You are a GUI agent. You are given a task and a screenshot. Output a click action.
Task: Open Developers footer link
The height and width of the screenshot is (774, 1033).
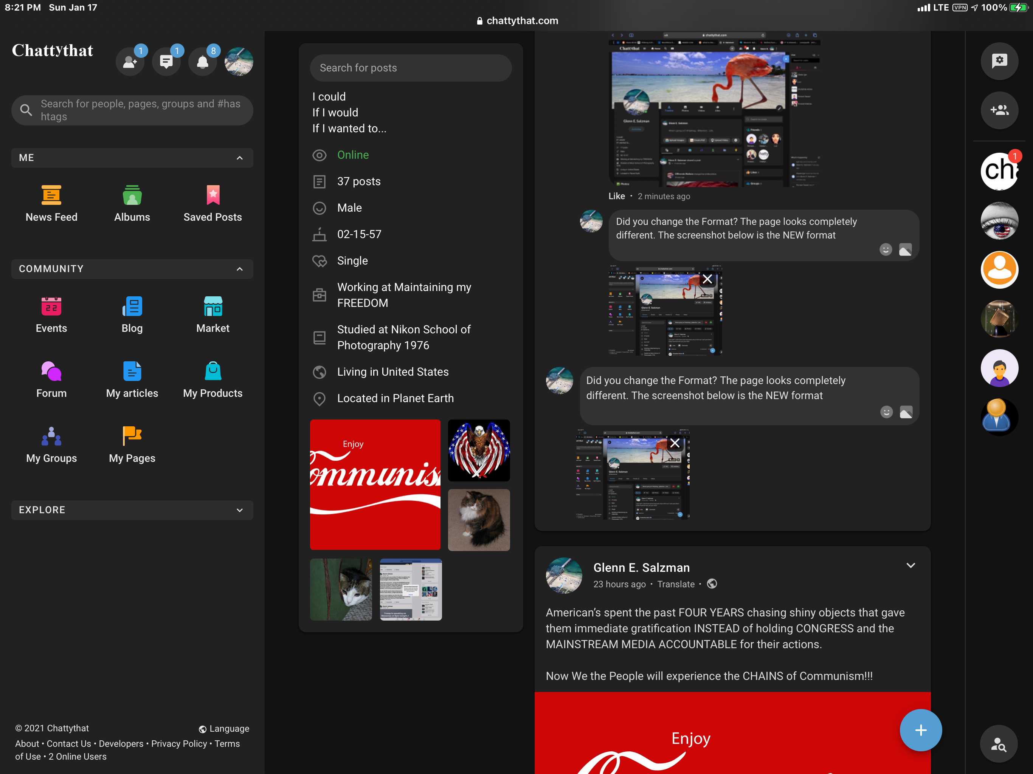pos(121,744)
